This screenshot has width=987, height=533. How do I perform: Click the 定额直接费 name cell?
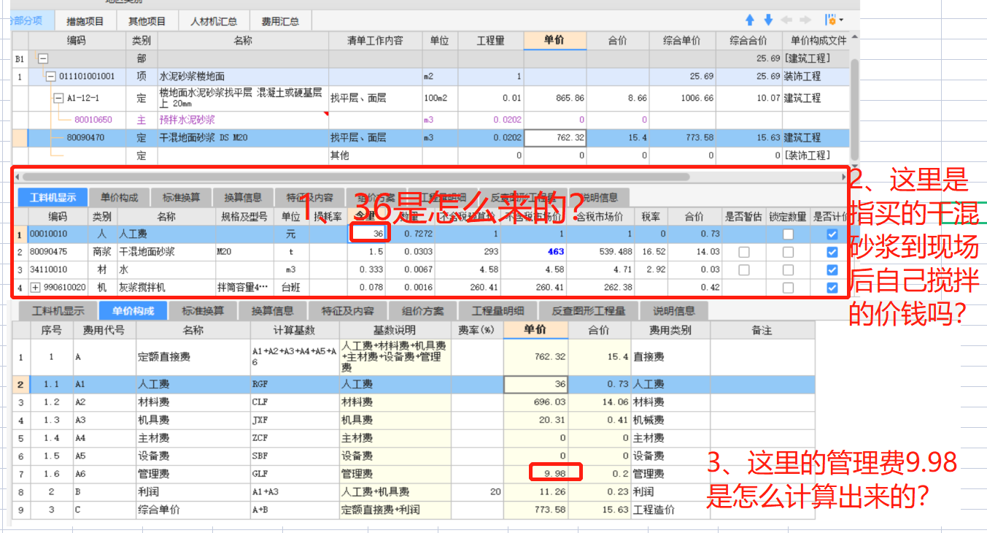(193, 358)
